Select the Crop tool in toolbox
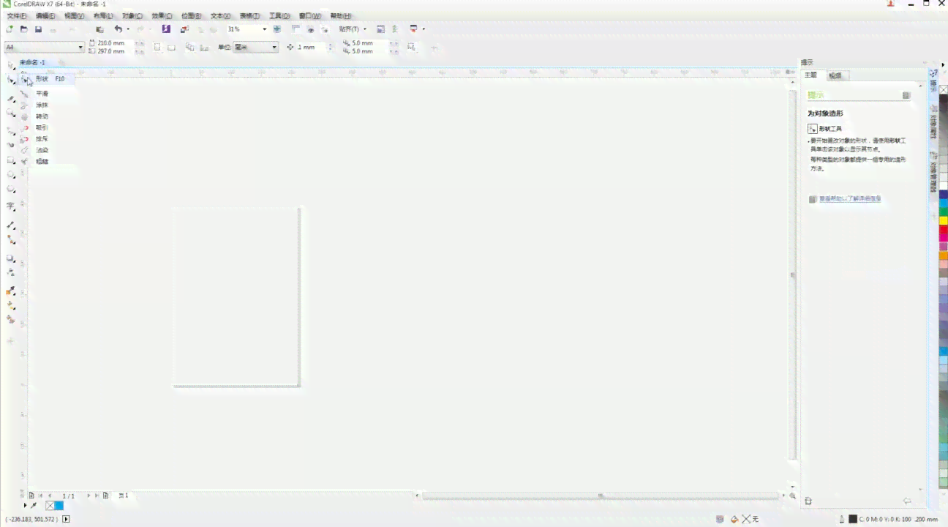 coord(11,99)
